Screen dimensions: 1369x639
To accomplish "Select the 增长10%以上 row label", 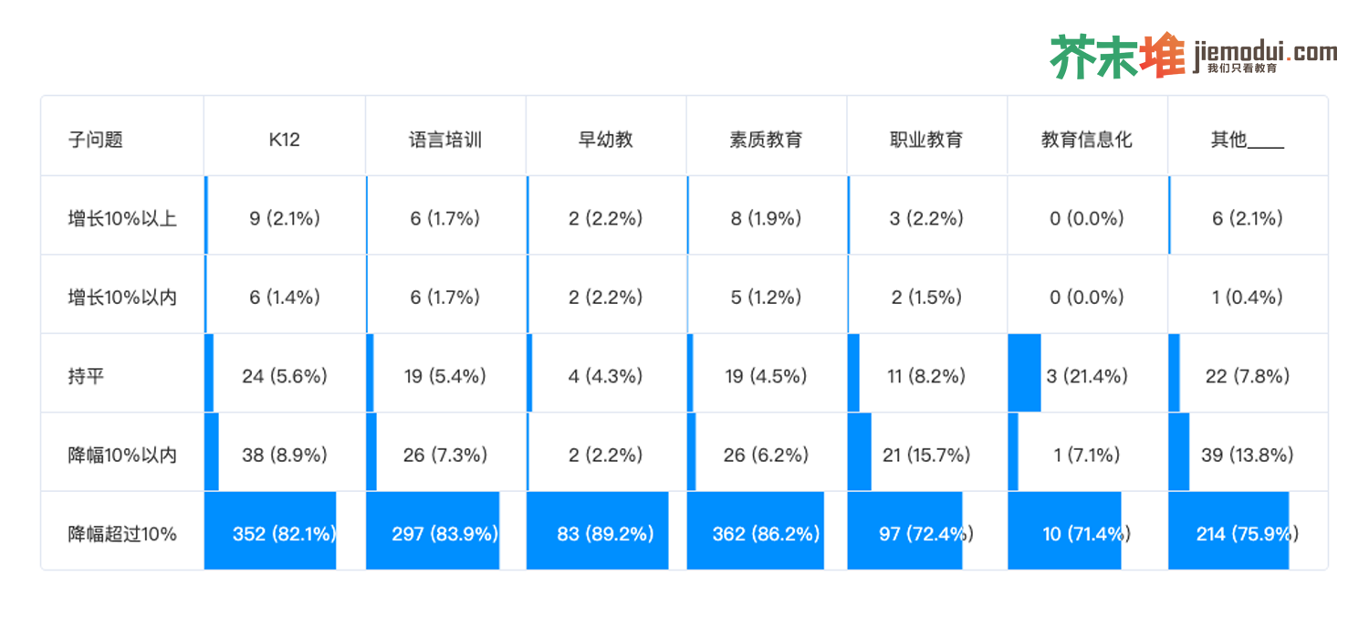I will pyautogui.click(x=122, y=218).
